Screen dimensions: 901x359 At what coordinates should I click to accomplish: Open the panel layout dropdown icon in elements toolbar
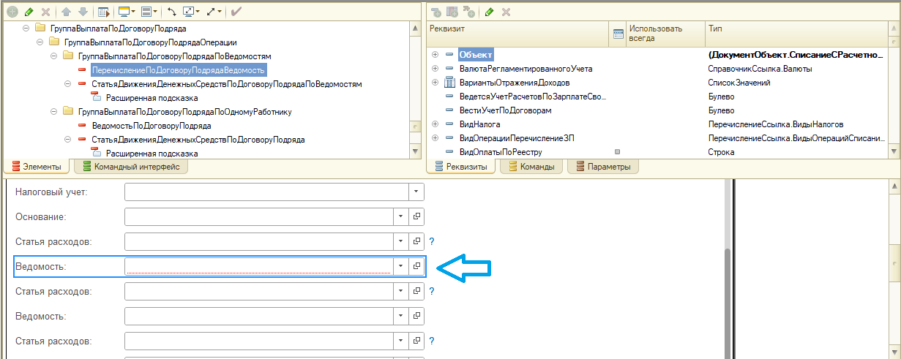coord(149,12)
